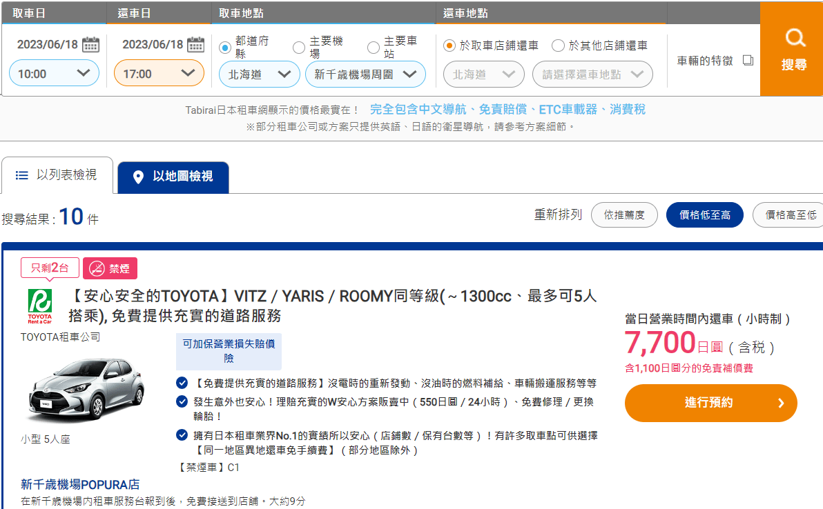
Task: Select the 主要機場 radio option
Action: (299, 48)
